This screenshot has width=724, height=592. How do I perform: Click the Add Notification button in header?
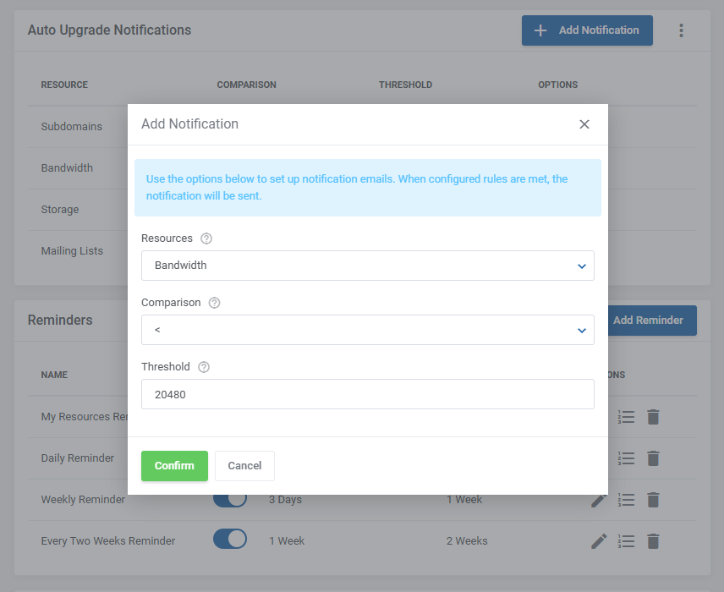(x=587, y=30)
